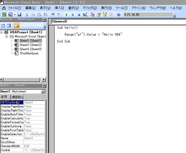Collapse the VBAProject (Book1) tree node
186x153 pixels.
[x=1, y=32]
